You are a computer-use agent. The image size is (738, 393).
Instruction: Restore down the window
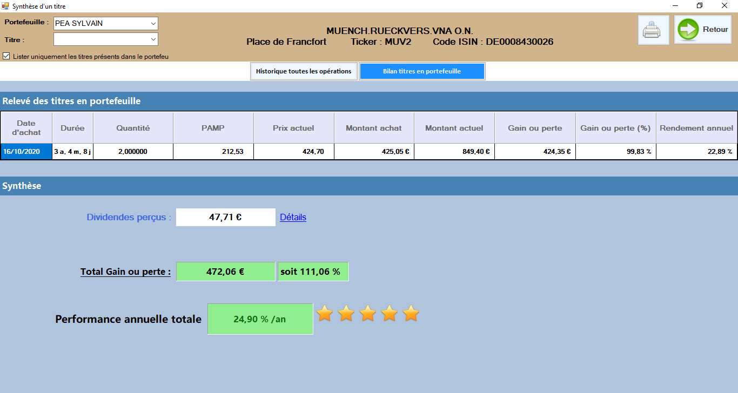click(700, 5)
